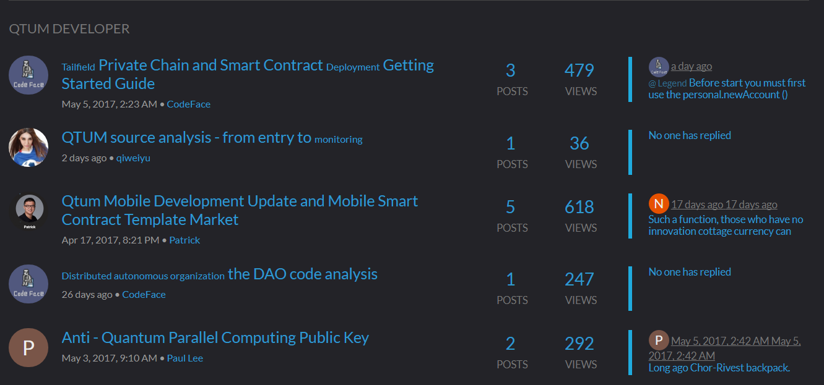Viewport: 824px width, 385px height.
Task: Click Patrick's profile photo avatar
Action: tap(30, 211)
